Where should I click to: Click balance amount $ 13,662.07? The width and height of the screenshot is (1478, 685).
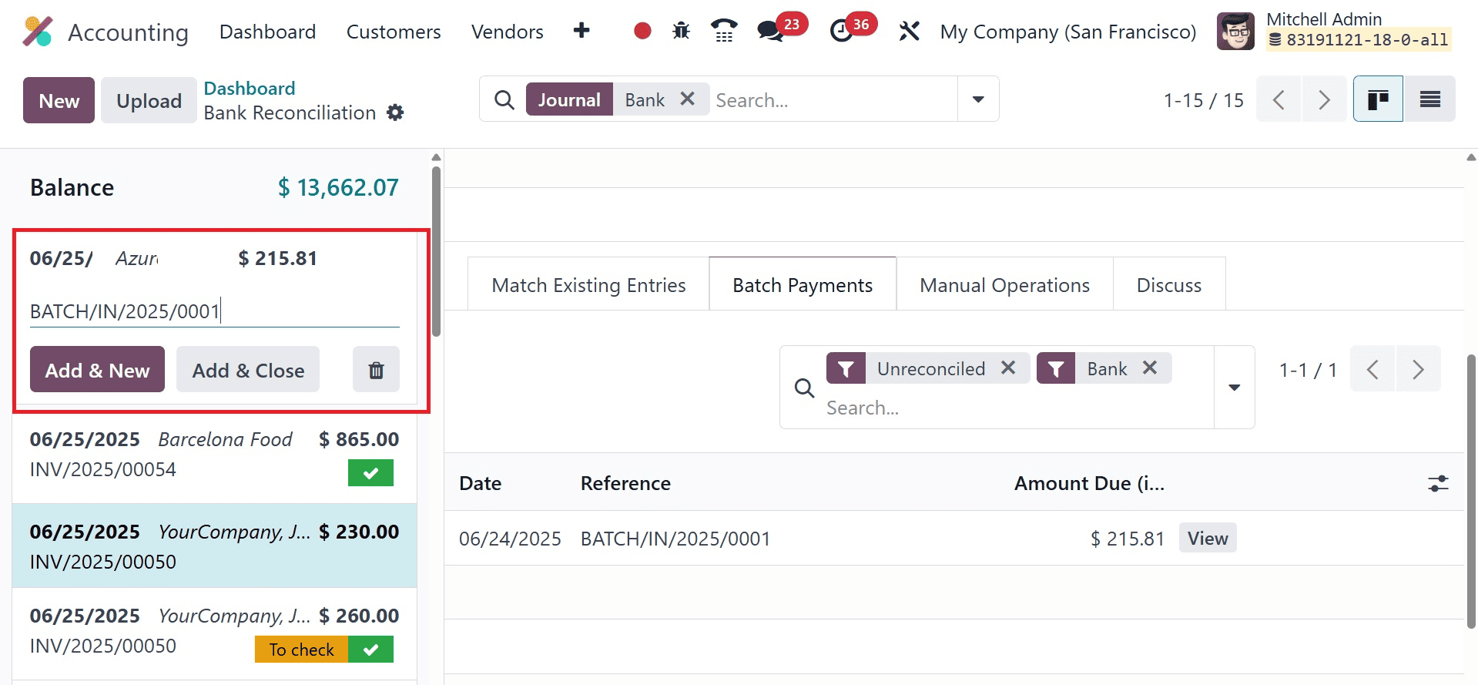338,187
